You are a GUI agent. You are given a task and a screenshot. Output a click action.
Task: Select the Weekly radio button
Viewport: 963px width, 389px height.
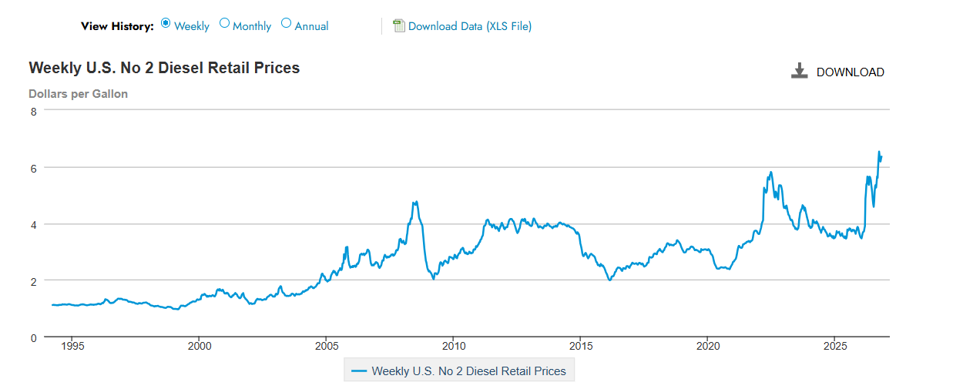[166, 23]
